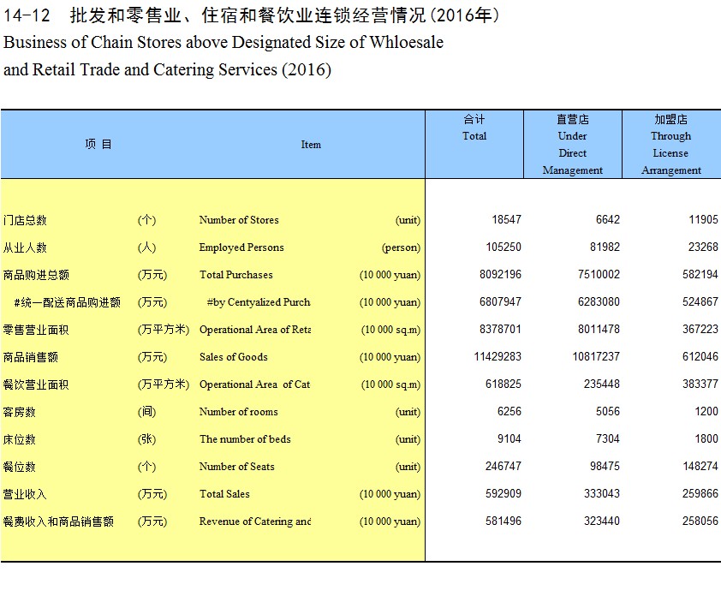Click the value 612046
The image size is (721, 590).
pos(700,356)
